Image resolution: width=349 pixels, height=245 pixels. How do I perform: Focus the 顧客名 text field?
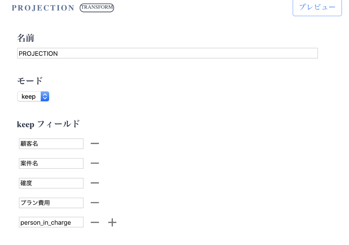[51, 144]
